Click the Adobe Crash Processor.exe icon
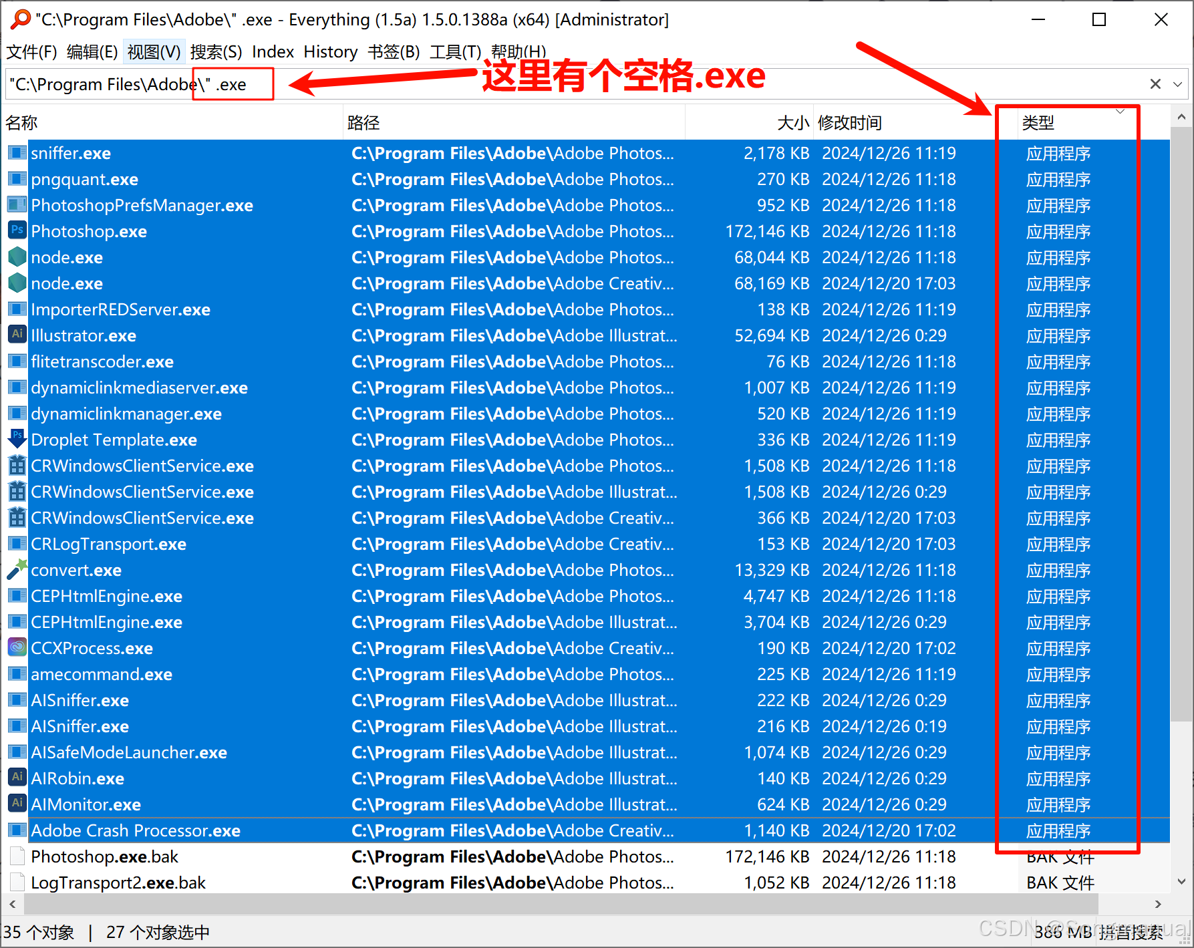This screenshot has height=948, width=1194. [17, 830]
